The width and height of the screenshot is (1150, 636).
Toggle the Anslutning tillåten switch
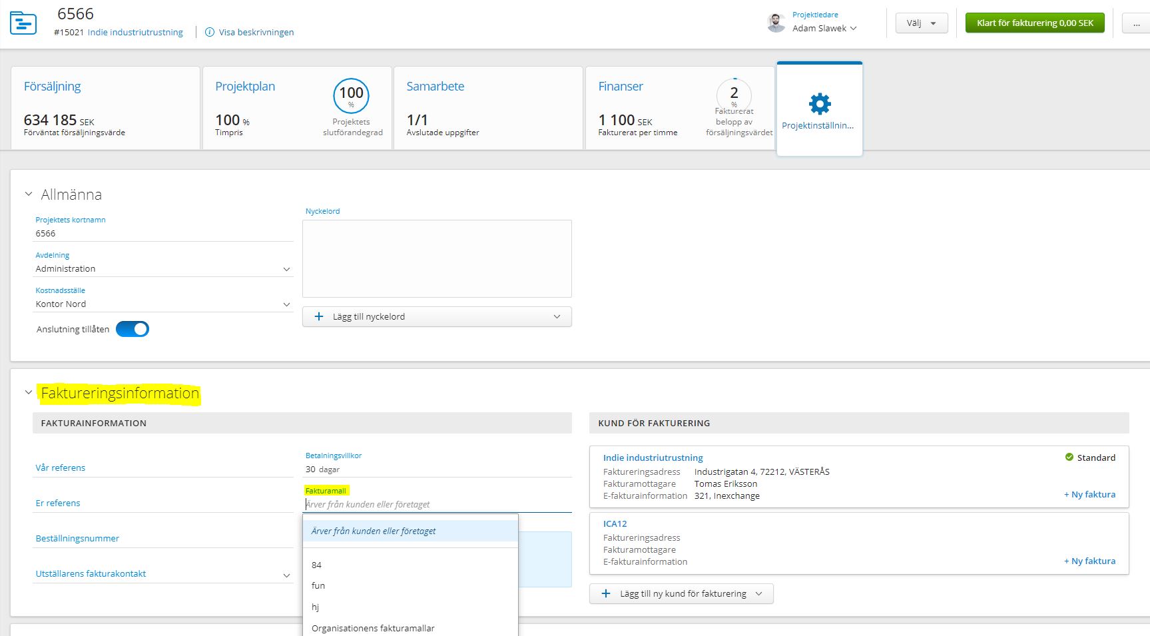pos(133,329)
